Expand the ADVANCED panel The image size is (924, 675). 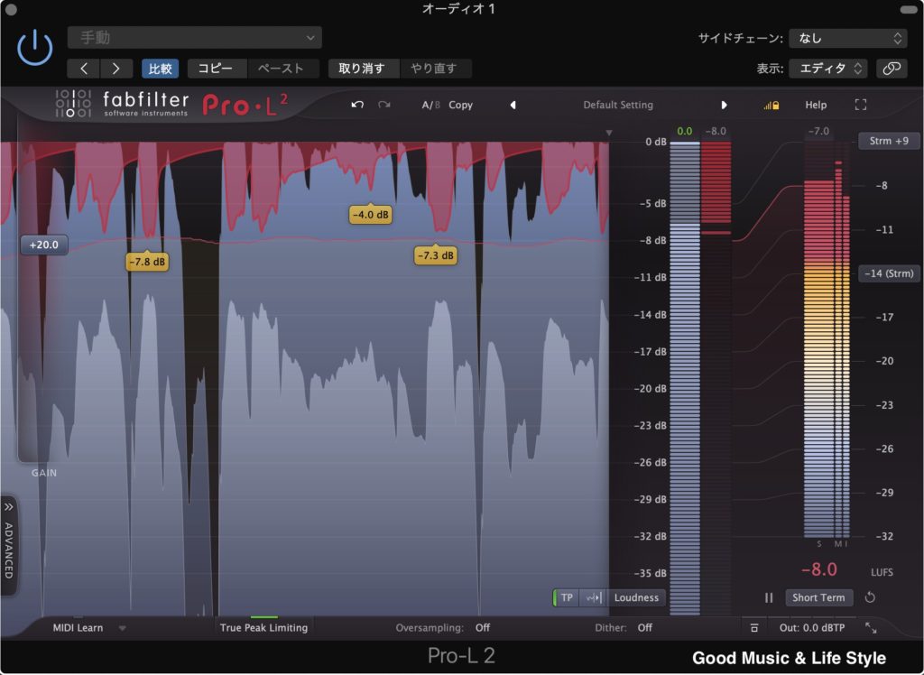[9, 545]
